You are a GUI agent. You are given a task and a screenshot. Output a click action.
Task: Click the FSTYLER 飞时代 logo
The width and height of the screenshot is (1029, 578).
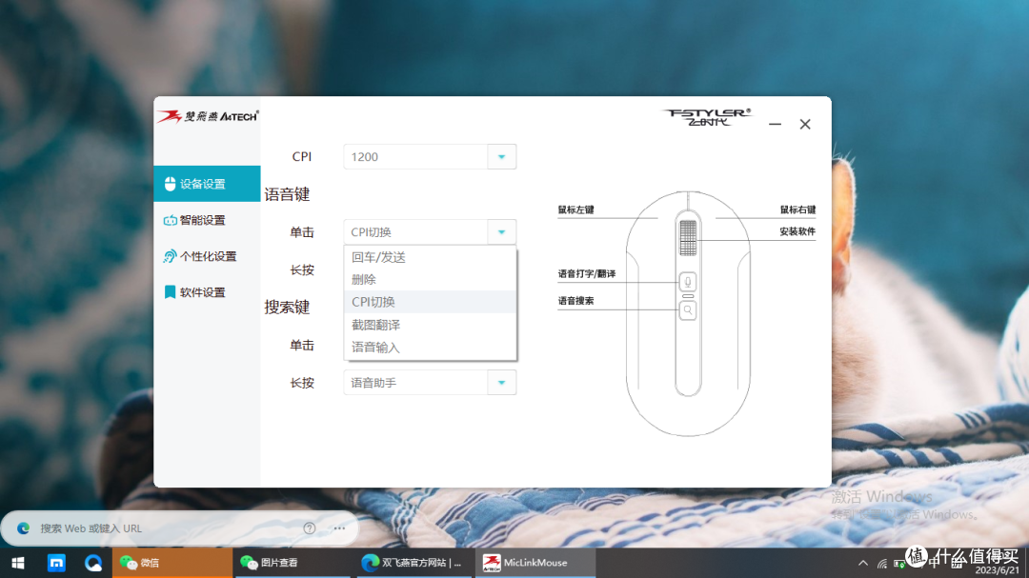pos(707,117)
